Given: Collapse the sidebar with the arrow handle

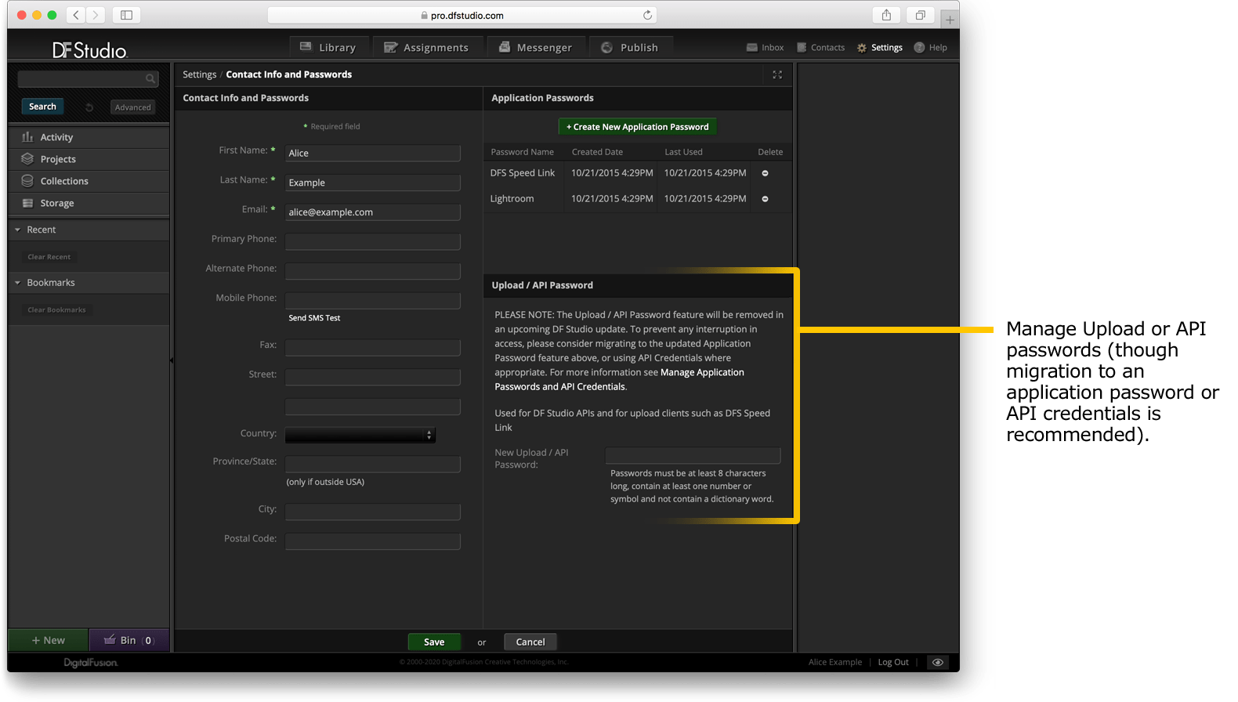Looking at the screenshot, I should pos(172,360).
